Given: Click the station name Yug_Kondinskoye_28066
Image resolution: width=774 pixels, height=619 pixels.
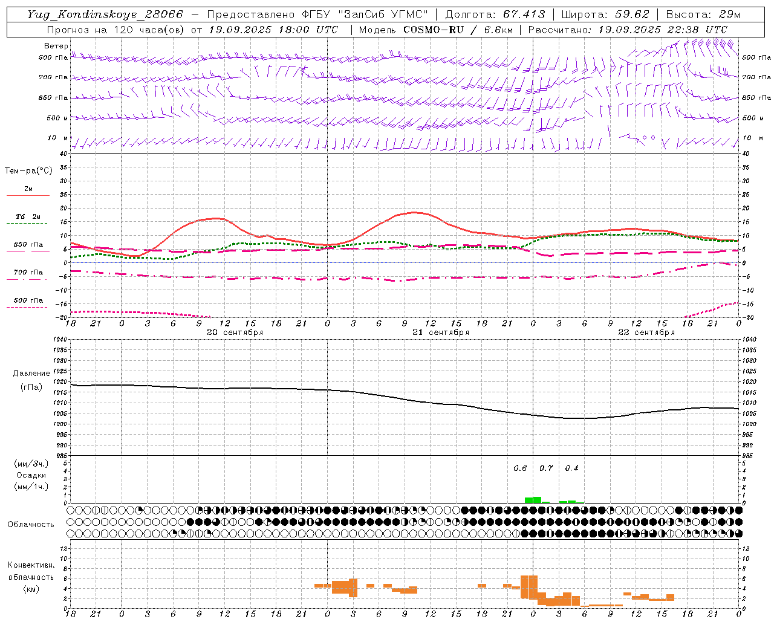Looking at the screenshot, I should [105, 15].
